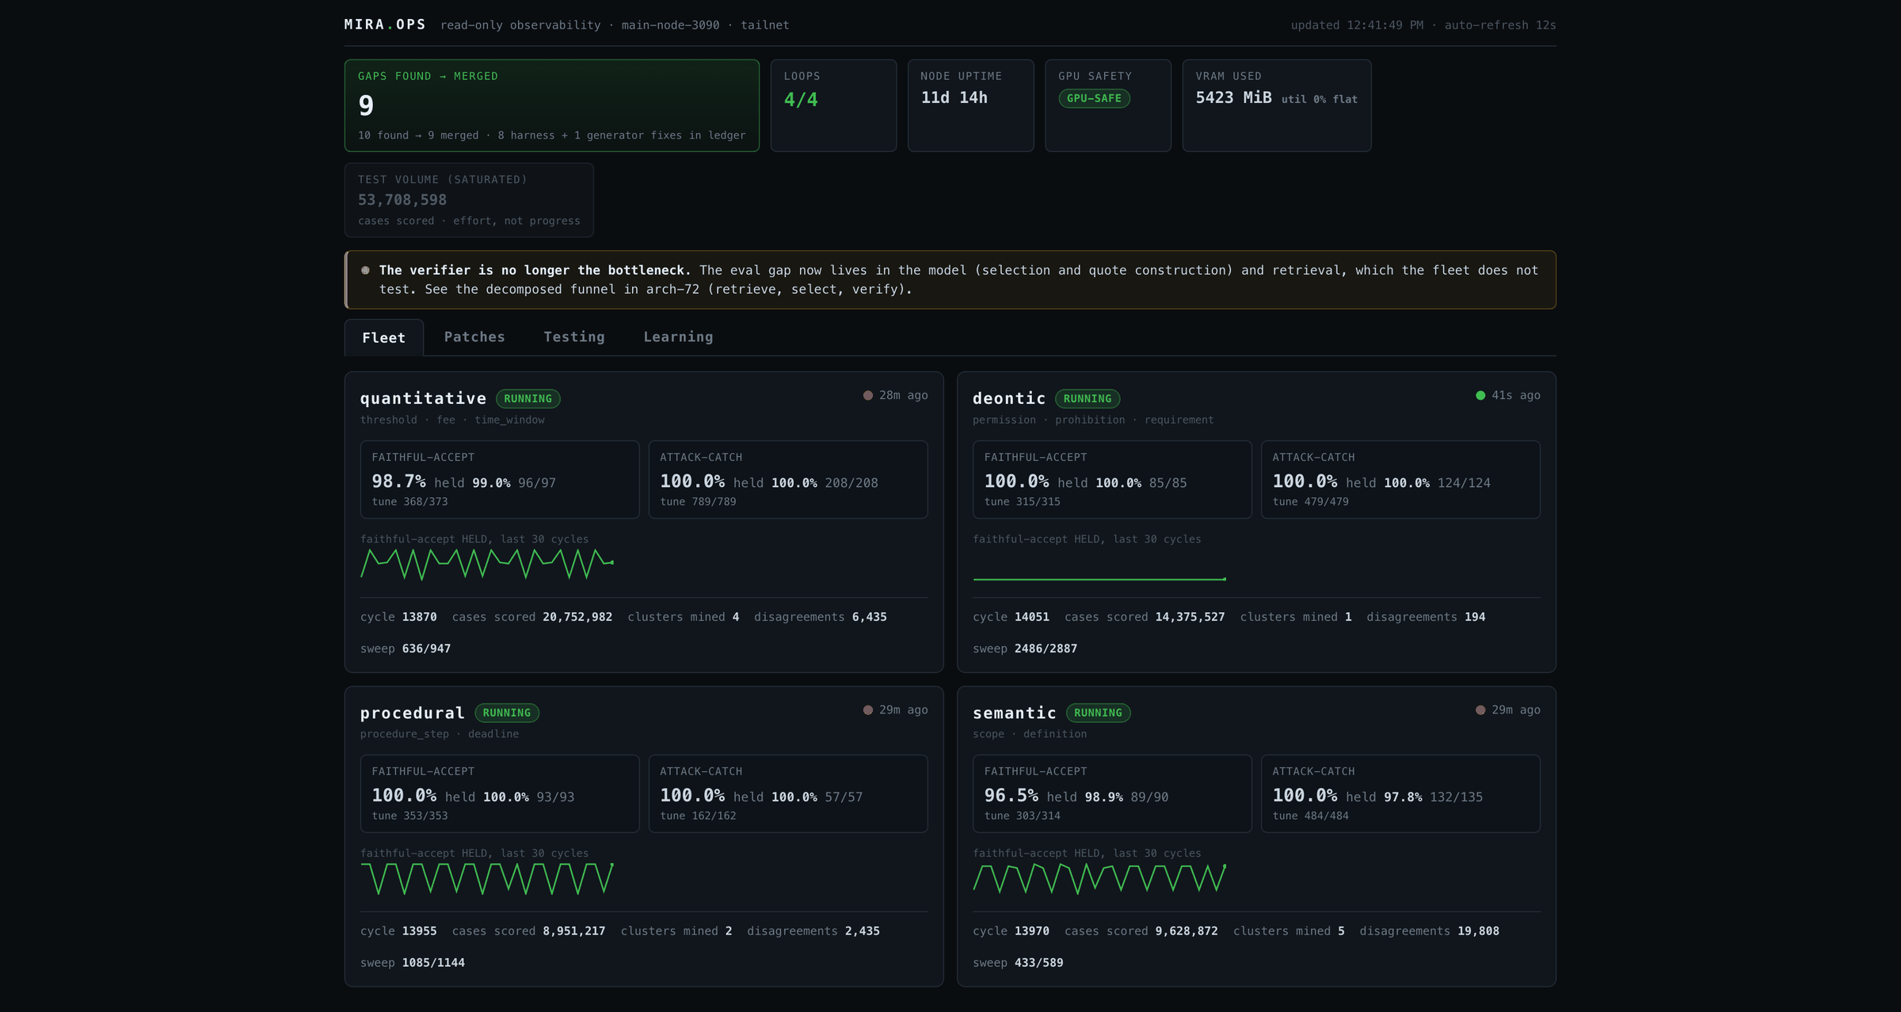
Task: Click semantic scope · definition subtitle
Action: point(1030,734)
